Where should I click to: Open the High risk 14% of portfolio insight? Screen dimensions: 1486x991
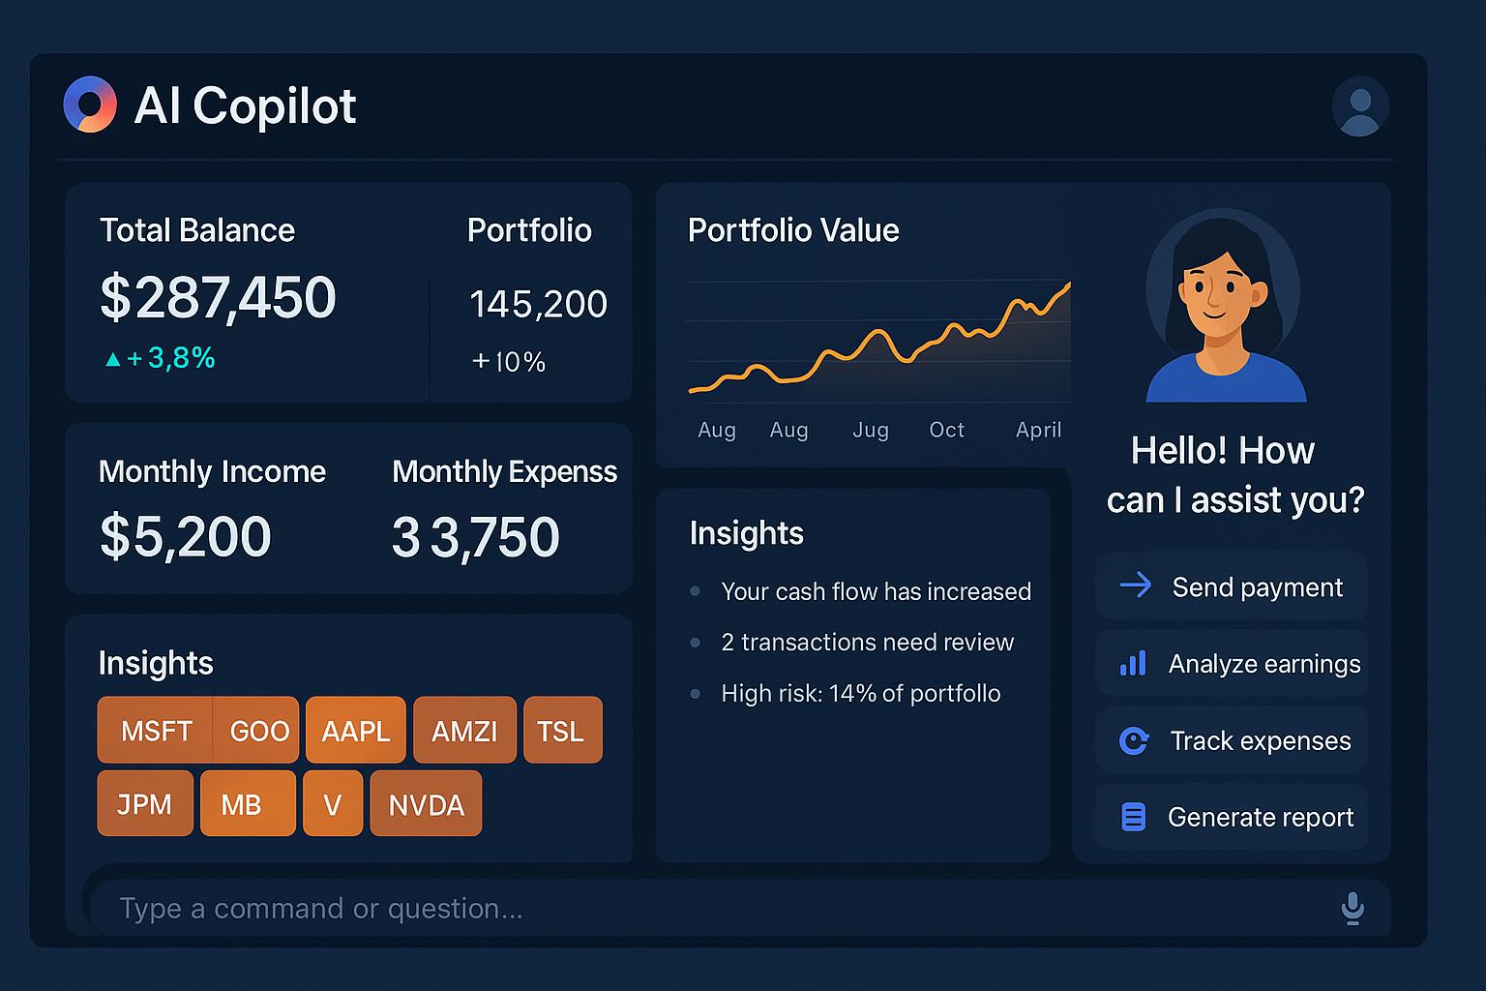[860, 694]
